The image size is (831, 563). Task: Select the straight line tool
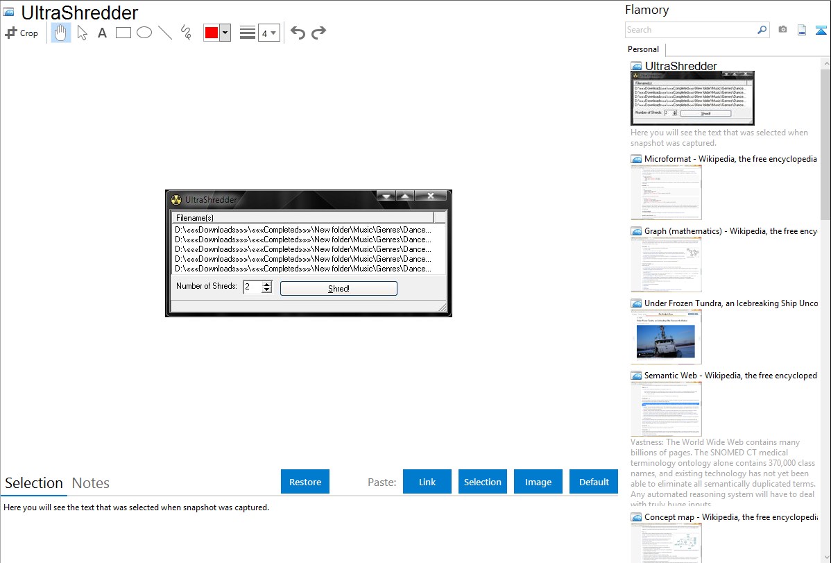[x=165, y=33]
